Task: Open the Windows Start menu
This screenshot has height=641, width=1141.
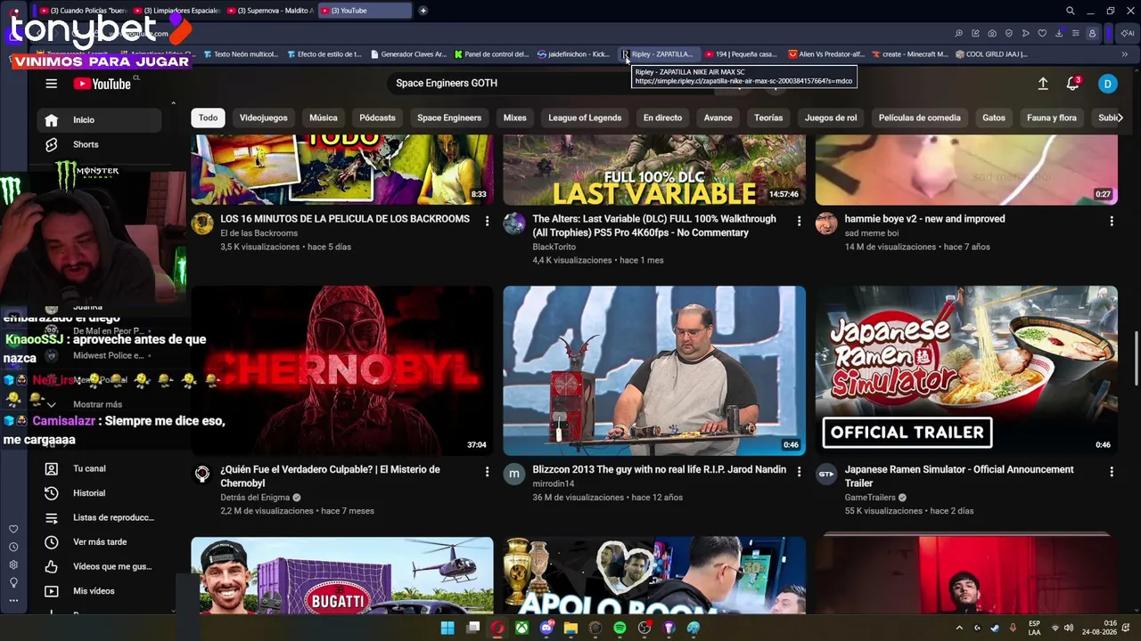Action: click(x=447, y=629)
